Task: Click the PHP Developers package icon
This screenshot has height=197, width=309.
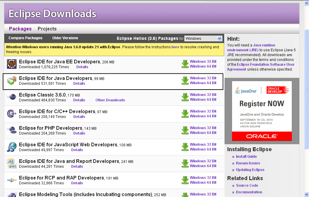Action: [x=12, y=130]
